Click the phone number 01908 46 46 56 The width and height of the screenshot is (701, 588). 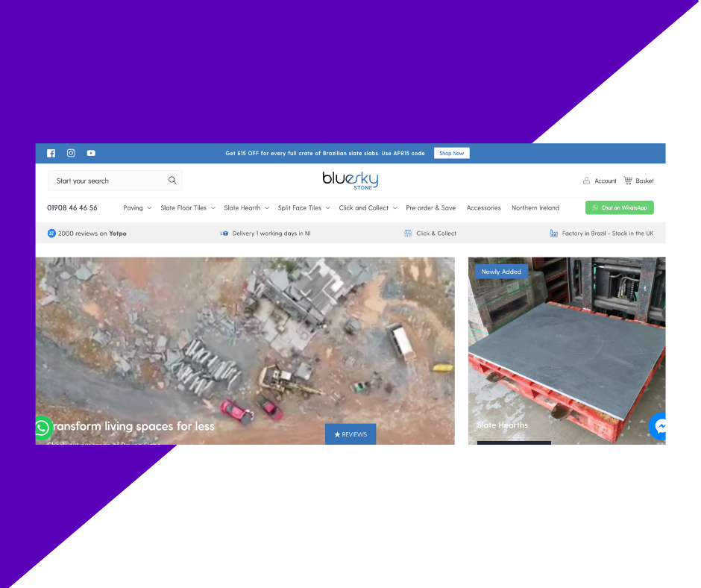[x=72, y=207]
